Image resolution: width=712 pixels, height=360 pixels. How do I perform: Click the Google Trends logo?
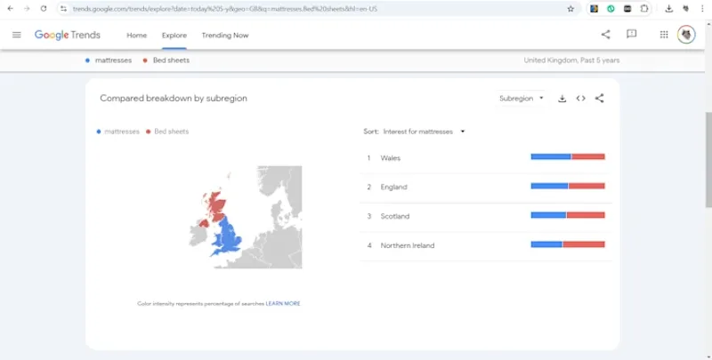(68, 35)
